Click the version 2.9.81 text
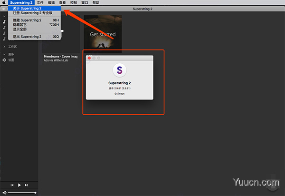 point(119,88)
